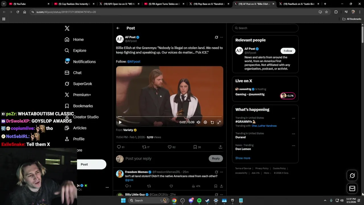Open Profile in the sidebar

click(75, 139)
